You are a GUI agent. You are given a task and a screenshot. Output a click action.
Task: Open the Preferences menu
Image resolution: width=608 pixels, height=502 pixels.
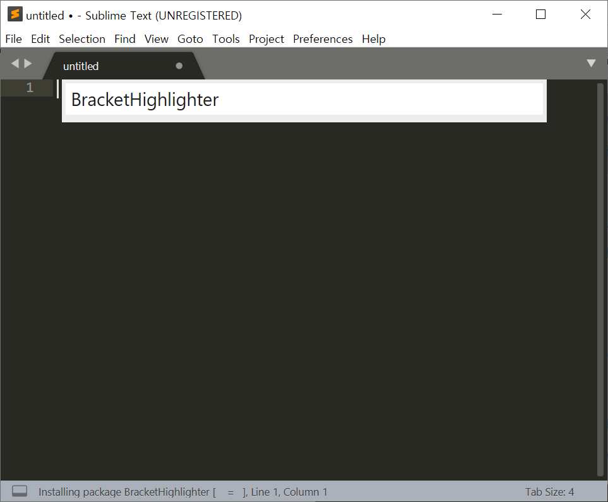coord(323,39)
